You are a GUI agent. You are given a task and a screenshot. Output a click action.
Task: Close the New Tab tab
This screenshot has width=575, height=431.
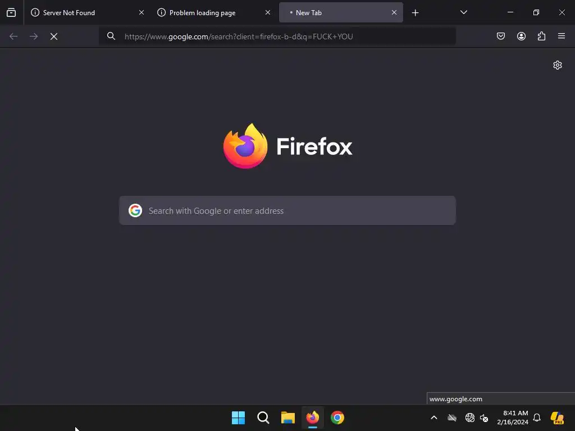(394, 12)
